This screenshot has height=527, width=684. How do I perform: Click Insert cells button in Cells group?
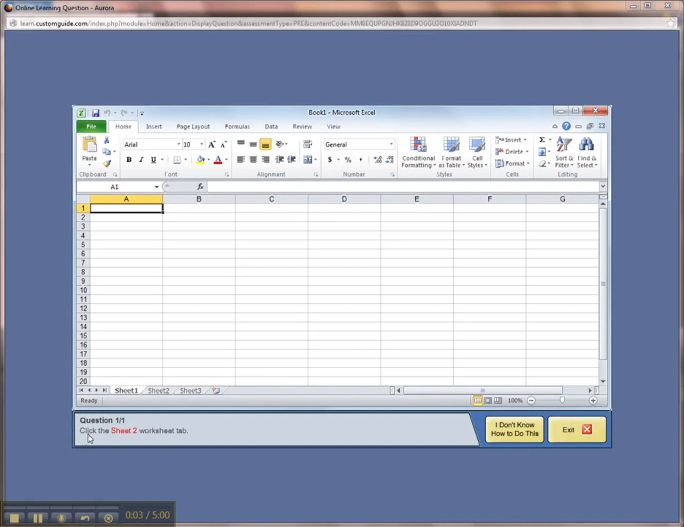[511, 140]
